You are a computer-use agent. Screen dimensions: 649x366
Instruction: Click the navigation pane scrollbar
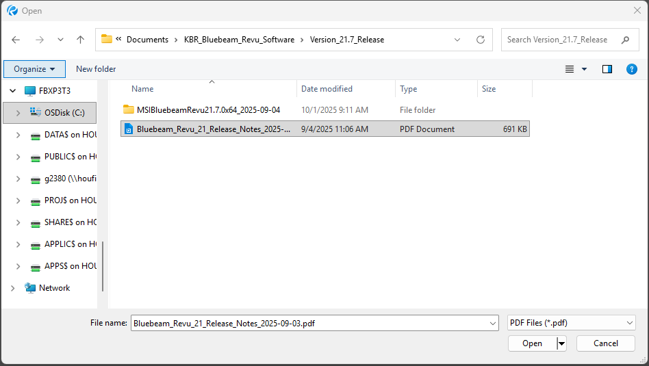coord(102,266)
